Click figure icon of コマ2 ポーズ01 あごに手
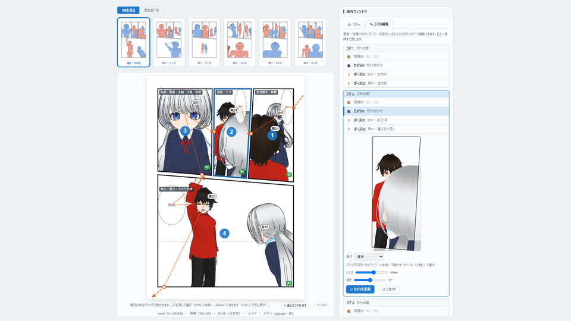Screen dimensions: 571x321 pos(349,120)
